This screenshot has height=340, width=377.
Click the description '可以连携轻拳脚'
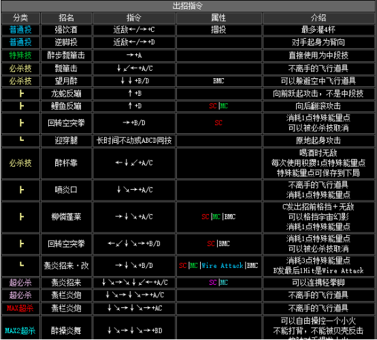(x=318, y=283)
